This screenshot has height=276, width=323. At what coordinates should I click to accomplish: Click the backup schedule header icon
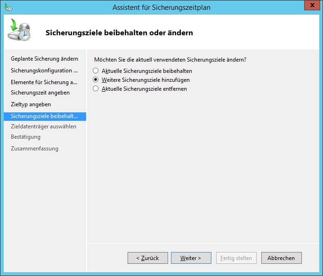coord(19,30)
